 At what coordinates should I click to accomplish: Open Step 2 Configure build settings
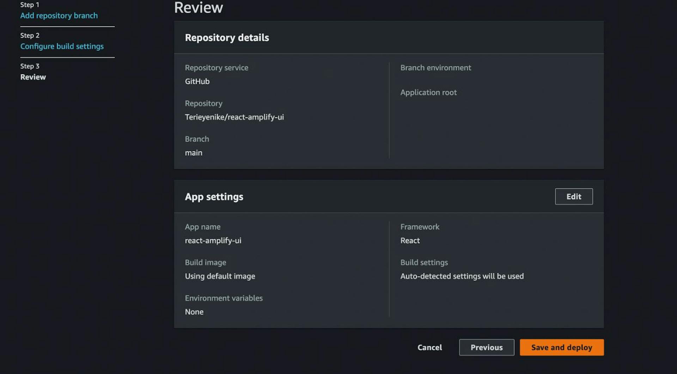click(x=62, y=46)
